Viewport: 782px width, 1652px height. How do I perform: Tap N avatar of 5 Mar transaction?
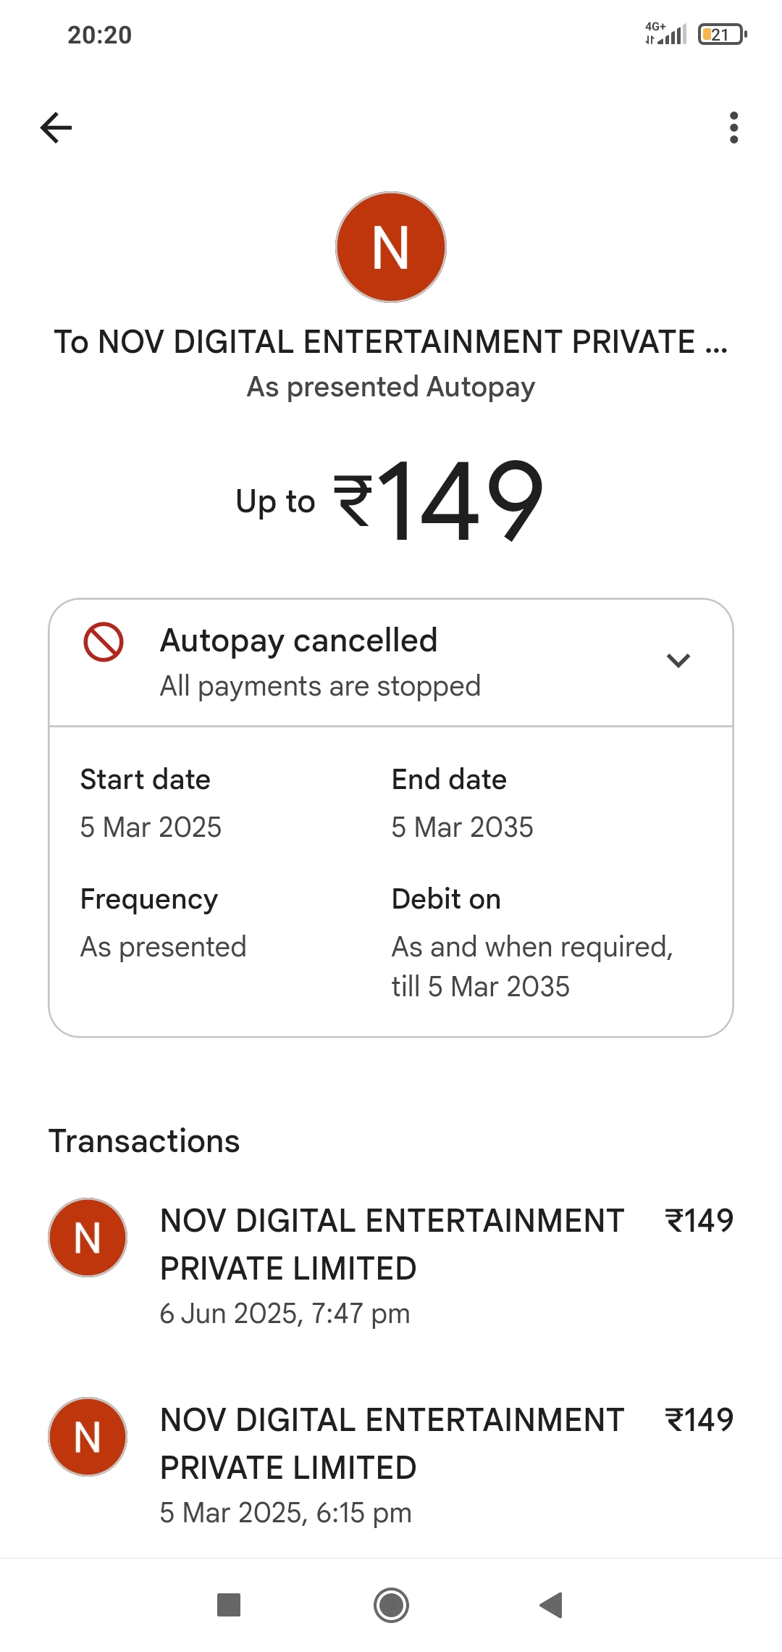[x=88, y=1437]
